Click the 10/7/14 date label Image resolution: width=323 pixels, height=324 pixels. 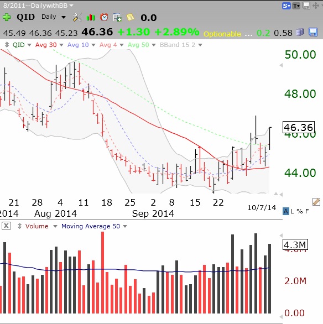262,208
